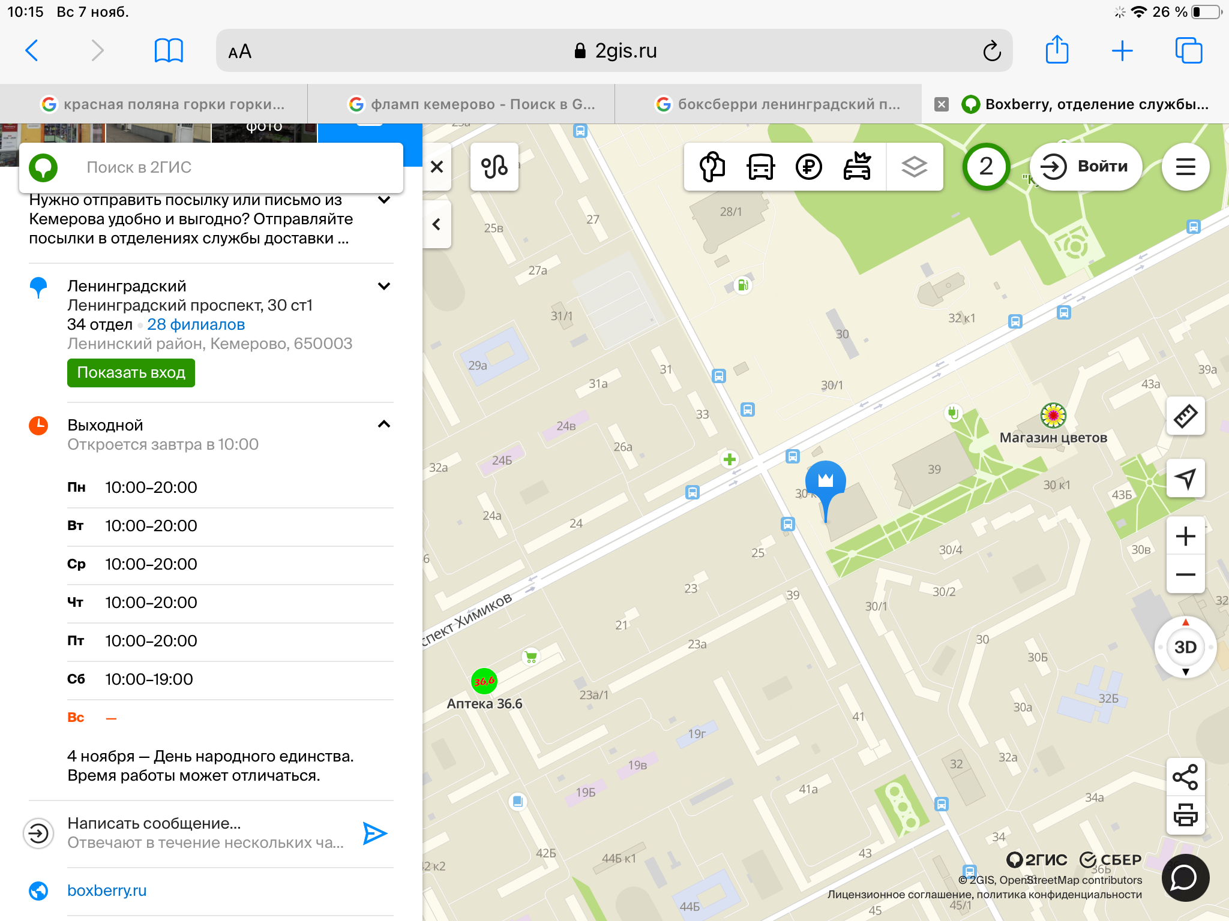
Task: Open Safari bookmarks book icon
Action: point(169,50)
